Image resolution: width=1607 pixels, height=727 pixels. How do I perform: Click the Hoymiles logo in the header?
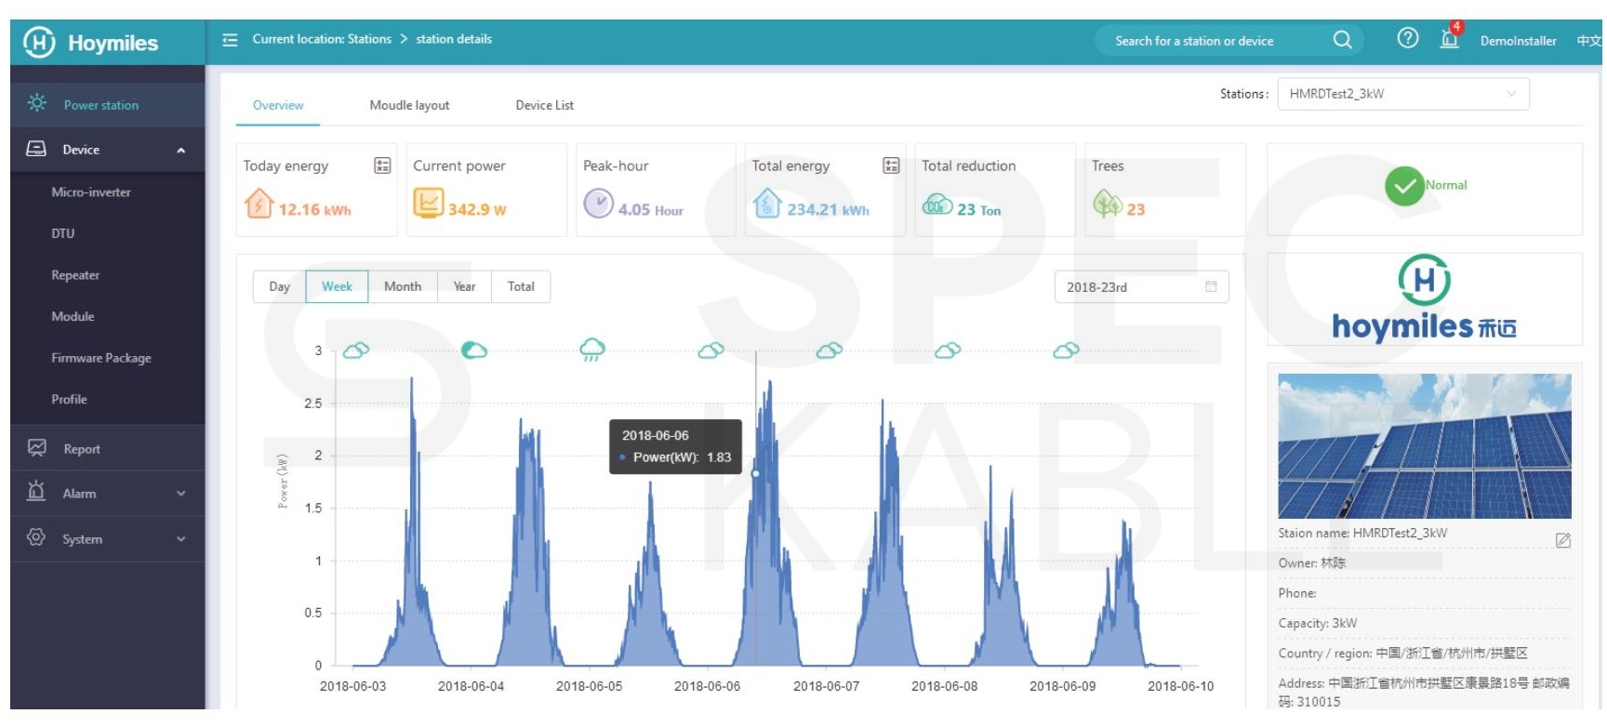[90, 43]
